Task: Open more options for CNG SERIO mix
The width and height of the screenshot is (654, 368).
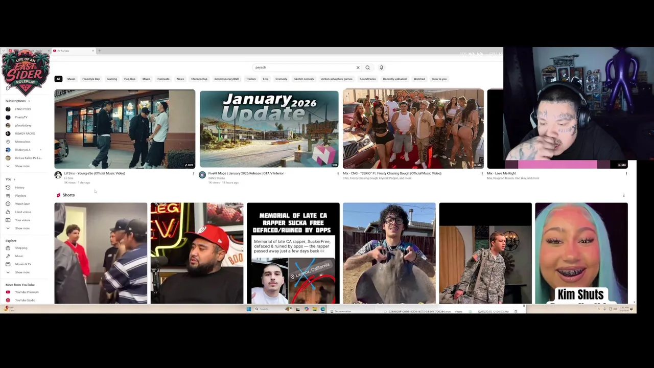Action: coord(482,174)
